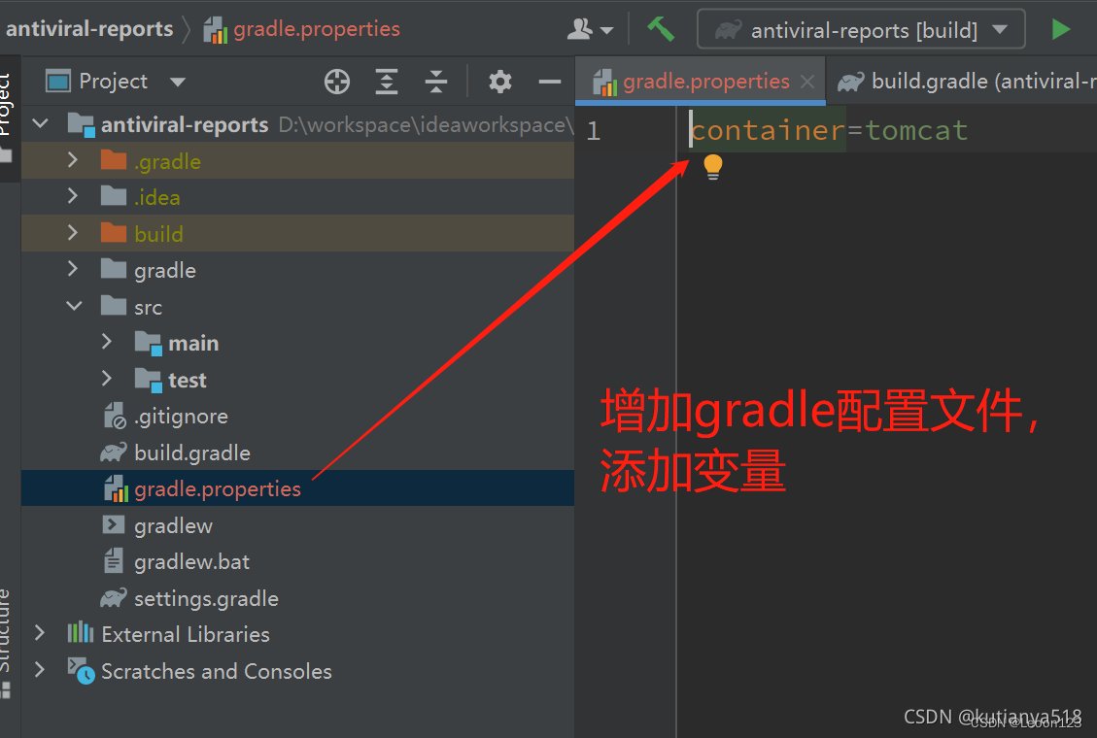The width and height of the screenshot is (1097, 738).
Task: Click the src folder icon
Action: [114, 306]
